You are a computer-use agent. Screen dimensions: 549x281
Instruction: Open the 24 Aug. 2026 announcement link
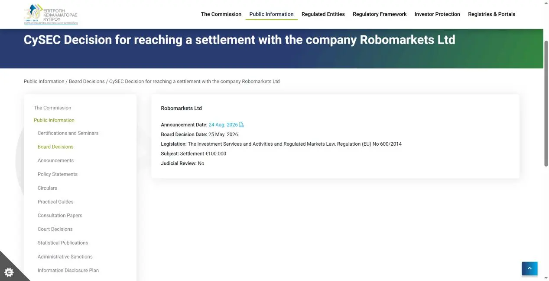tap(223, 125)
